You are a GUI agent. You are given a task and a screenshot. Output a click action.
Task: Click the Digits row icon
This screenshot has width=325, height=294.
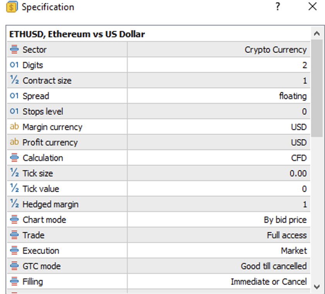pyautogui.click(x=14, y=65)
